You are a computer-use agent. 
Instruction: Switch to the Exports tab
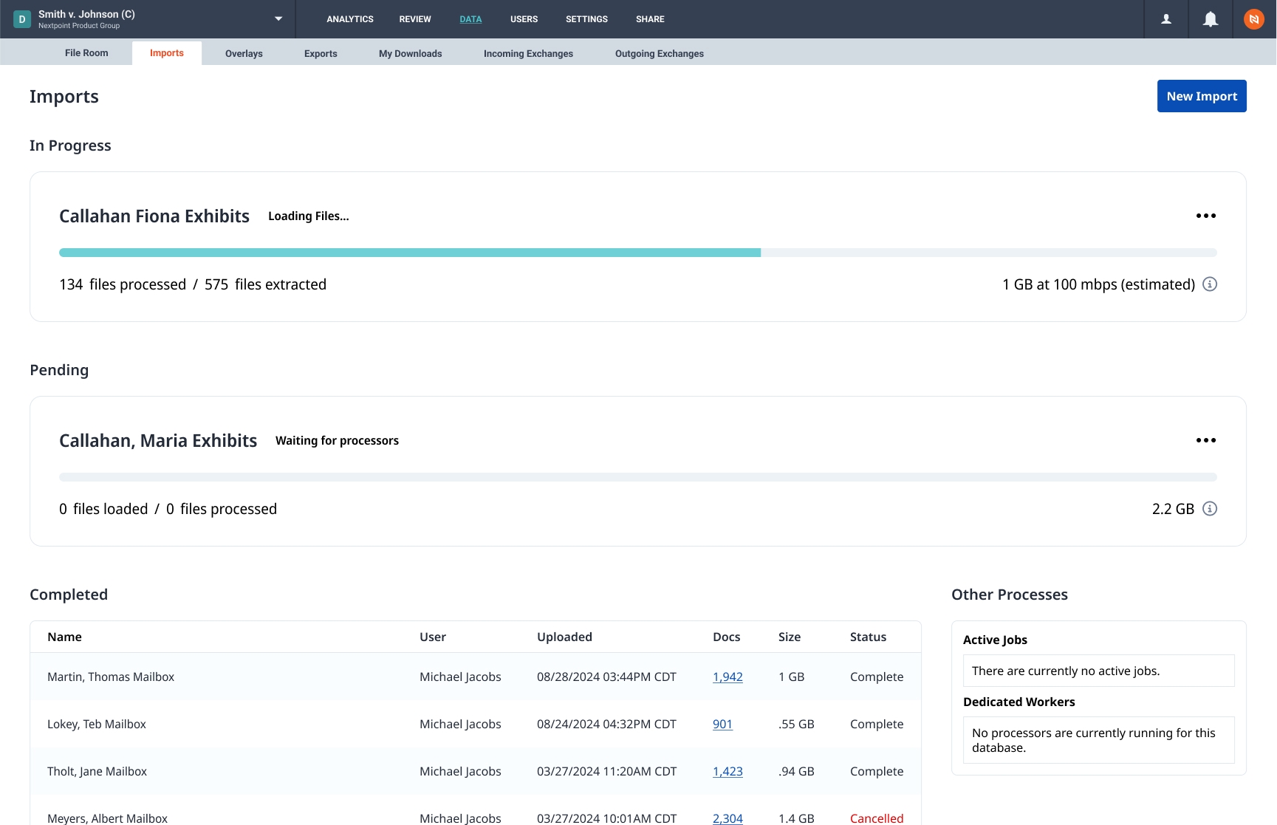click(321, 53)
